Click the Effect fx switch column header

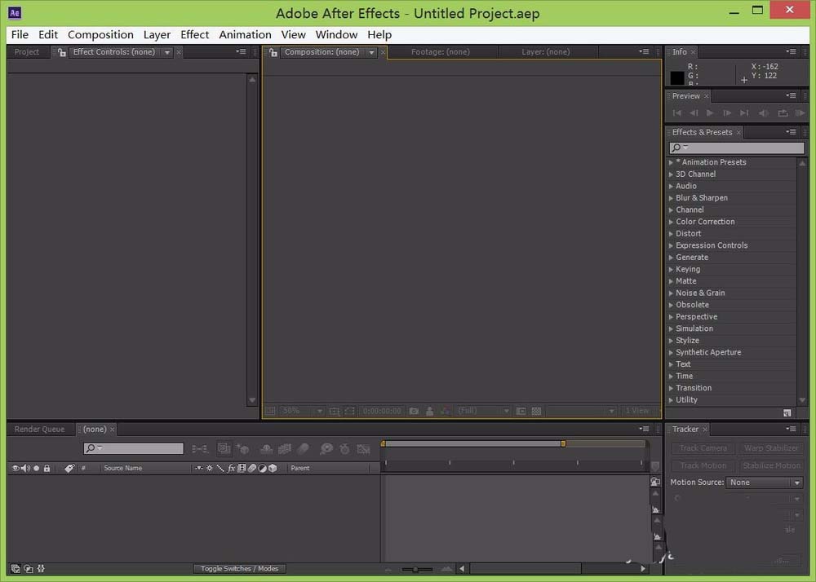[231, 468]
